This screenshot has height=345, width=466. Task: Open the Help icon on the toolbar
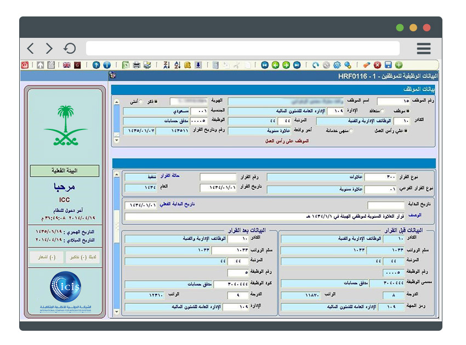point(96,65)
